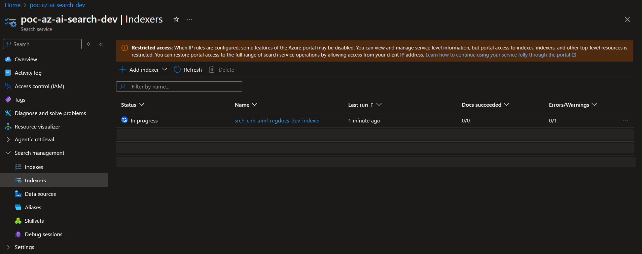The height and width of the screenshot is (254, 642).
Task: Click the sidebar expand/collapse all arrows icon
Action: (x=88, y=44)
